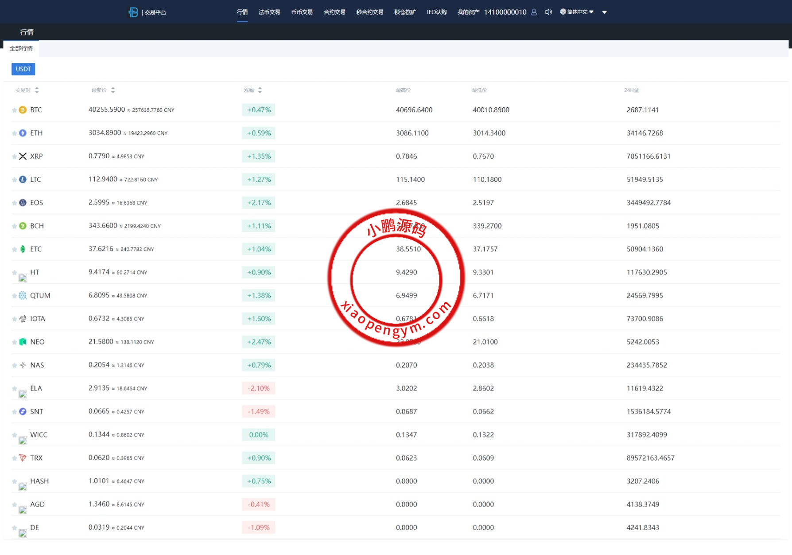Viewport: 792px width, 555px height.
Task: Click the NEO coin icon
Action: [x=23, y=342]
